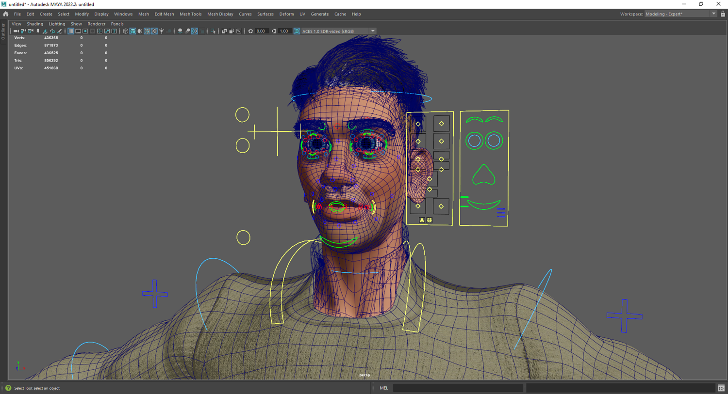This screenshot has width=728, height=394.
Task: Click the Image Plane icon
Action: coord(45,31)
